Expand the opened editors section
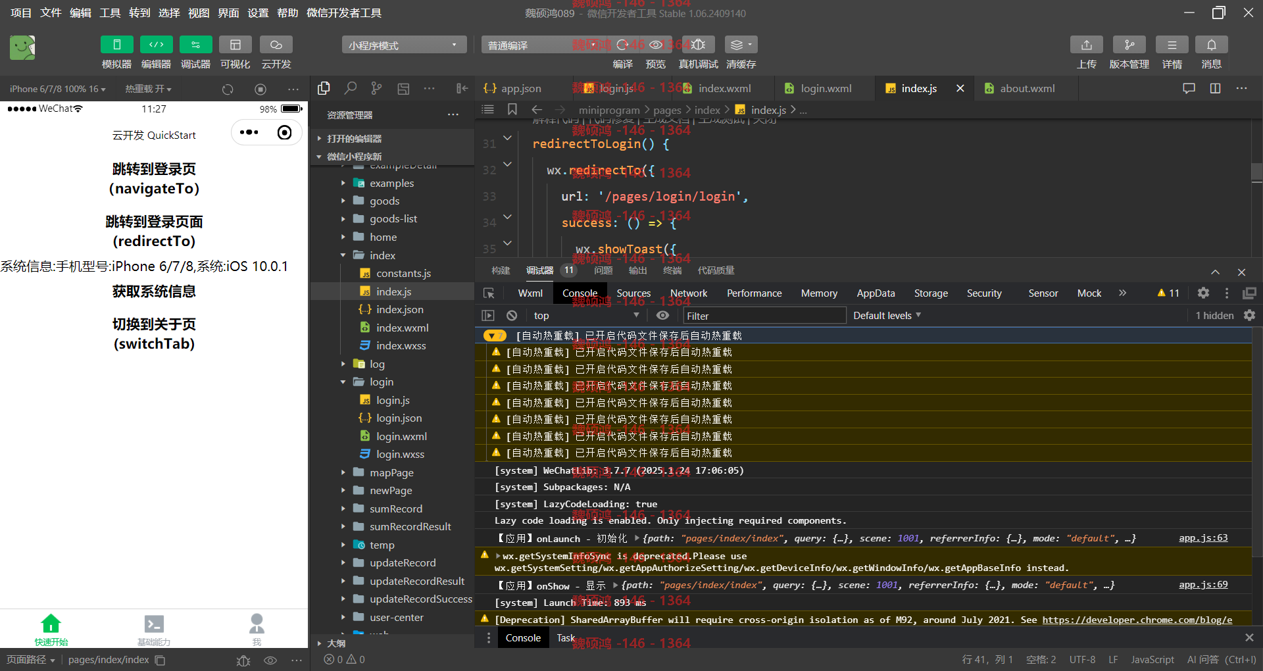 click(393, 138)
